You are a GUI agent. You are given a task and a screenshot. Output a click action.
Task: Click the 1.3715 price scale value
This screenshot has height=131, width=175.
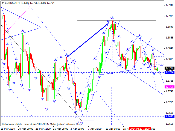(x=170, y=102)
